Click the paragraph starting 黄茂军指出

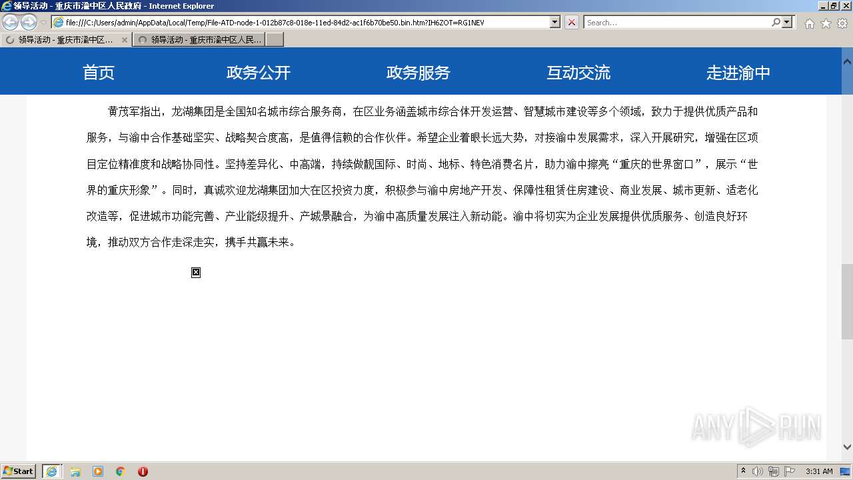pos(423,177)
